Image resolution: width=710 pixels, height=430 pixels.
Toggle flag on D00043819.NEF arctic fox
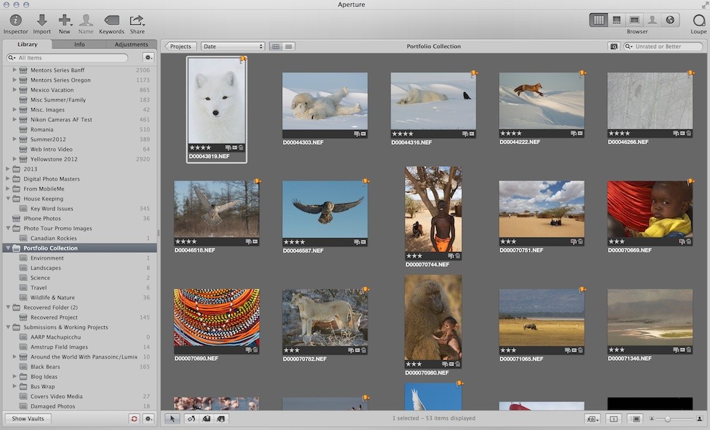tap(243, 59)
